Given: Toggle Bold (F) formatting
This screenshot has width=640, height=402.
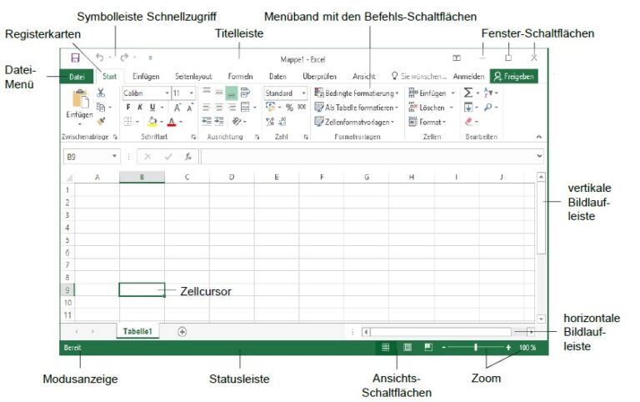Looking at the screenshot, I should tap(128, 108).
